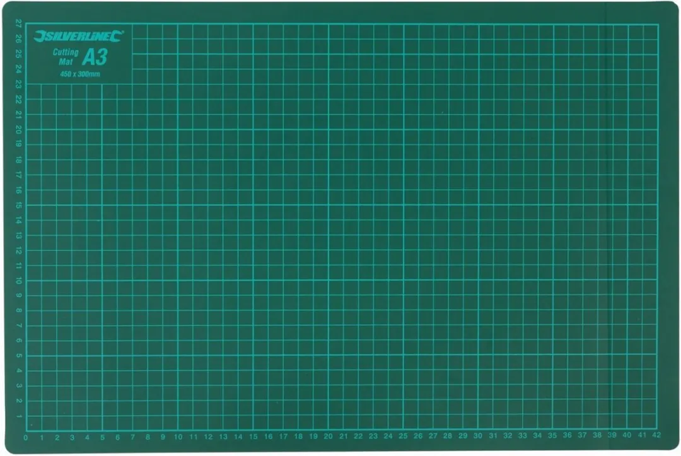Click "30" on the bottom ruler scale

click(478, 436)
